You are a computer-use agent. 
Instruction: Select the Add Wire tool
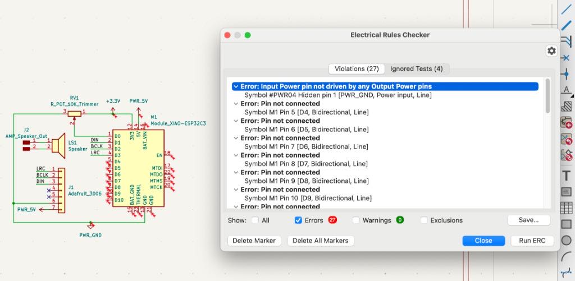pos(567,8)
